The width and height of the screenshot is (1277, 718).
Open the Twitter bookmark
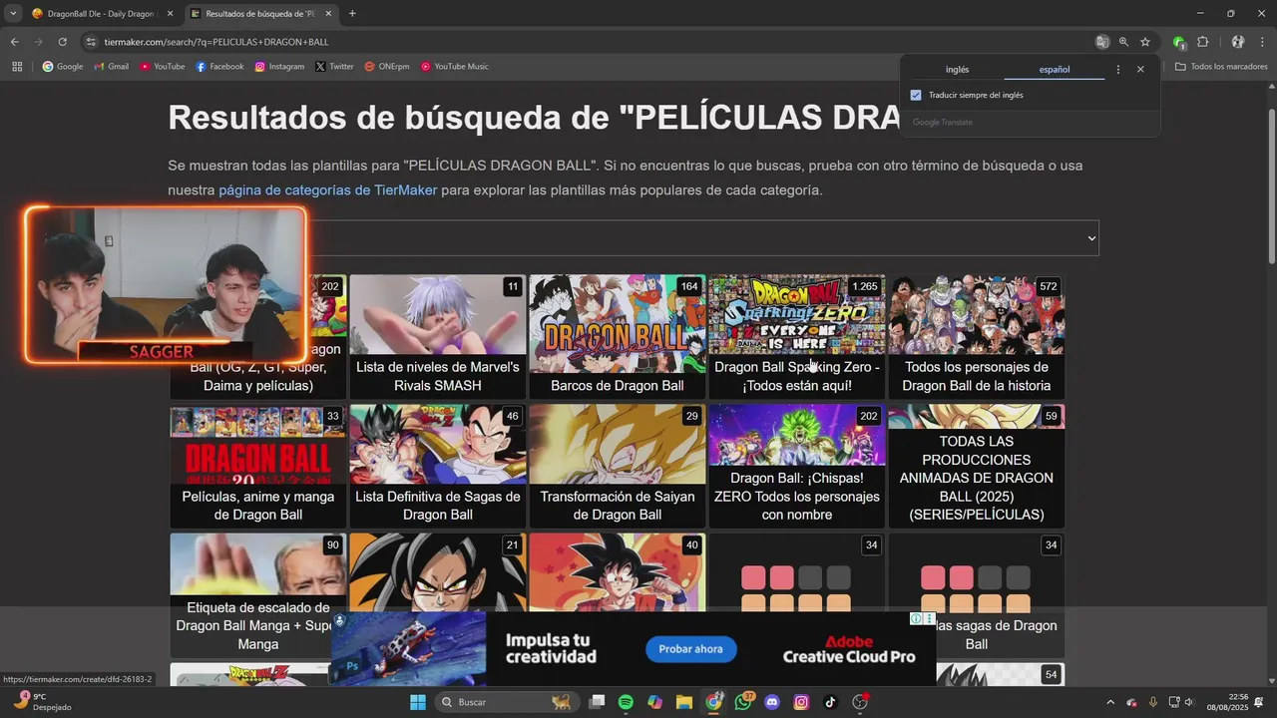[x=334, y=67]
